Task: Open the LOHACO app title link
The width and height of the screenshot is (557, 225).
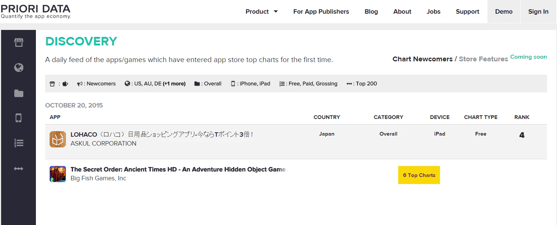Action: (162, 134)
